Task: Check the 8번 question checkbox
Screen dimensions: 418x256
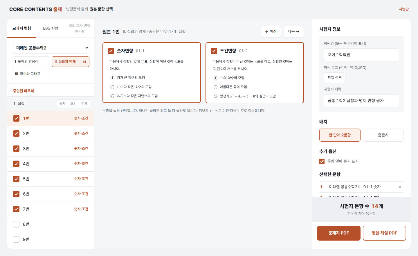Action: (16, 224)
